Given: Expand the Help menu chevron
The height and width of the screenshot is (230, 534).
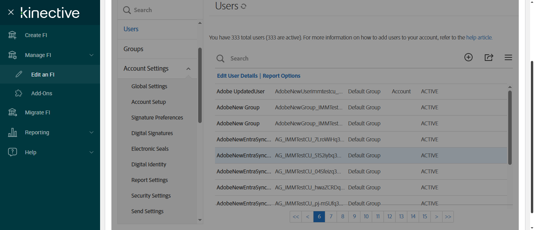Looking at the screenshot, I should pos(91,152).
